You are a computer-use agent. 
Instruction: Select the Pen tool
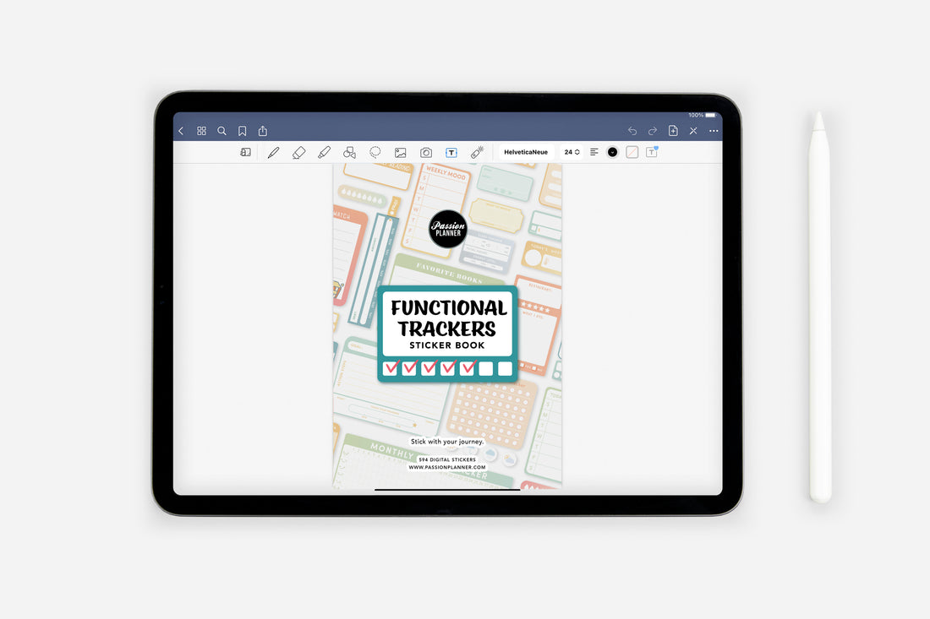[273, 152]
